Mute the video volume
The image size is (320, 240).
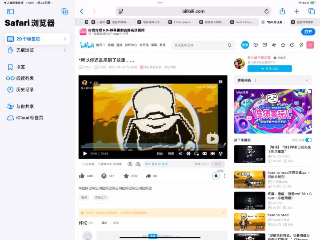pos(180,153)
